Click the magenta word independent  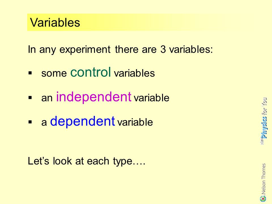94,97
